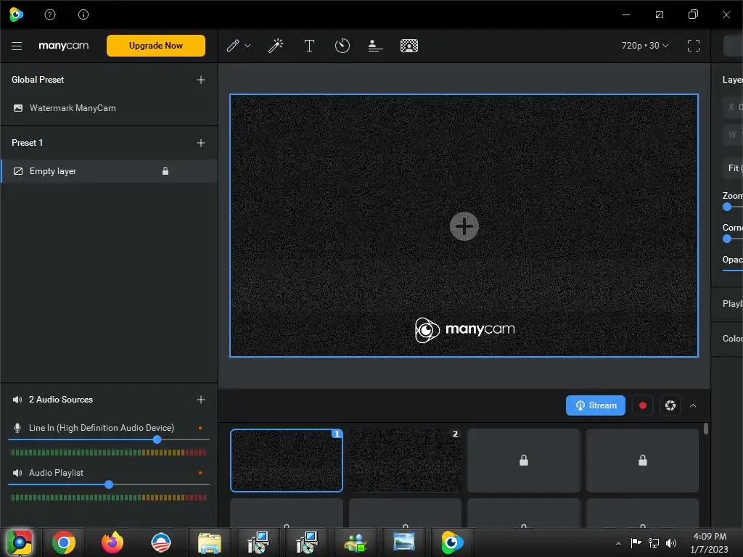743x557 pixels.
Task: Open the Timer clock tool
Action: pyautogui.click(x=342, y=46)
